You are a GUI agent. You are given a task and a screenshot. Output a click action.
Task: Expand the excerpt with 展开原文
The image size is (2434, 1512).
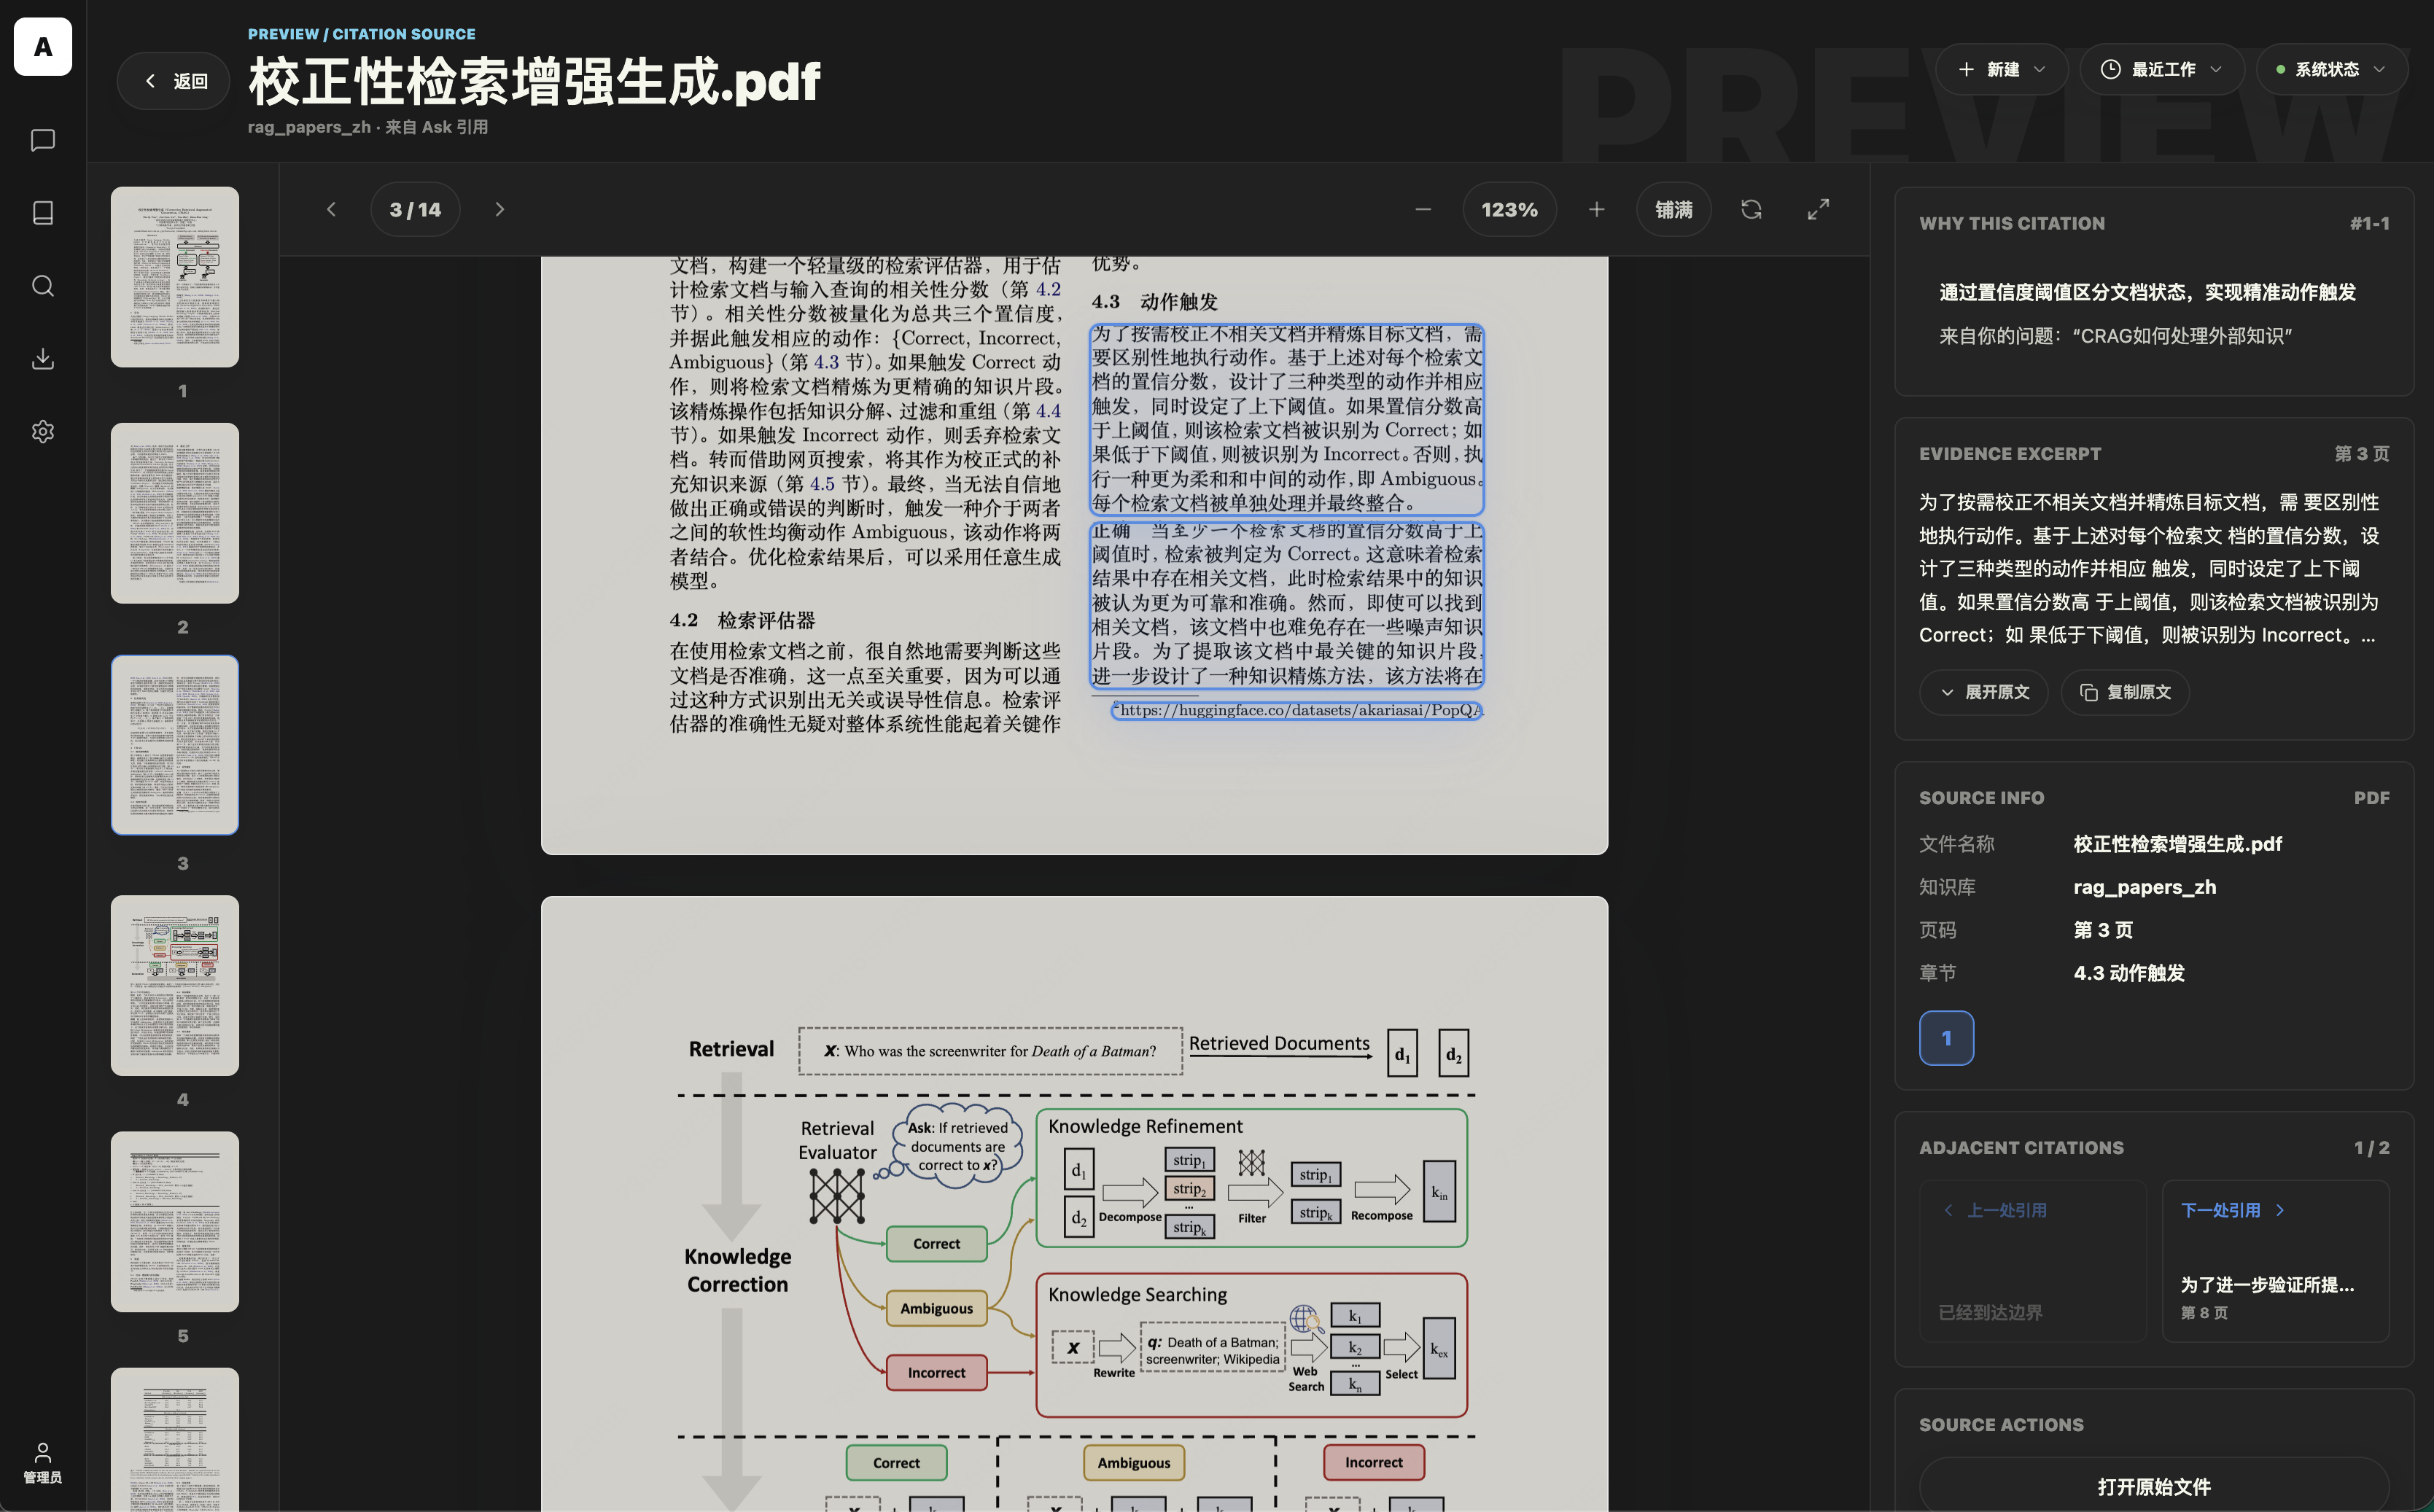pyautogui.click(x=1984, y=692)
